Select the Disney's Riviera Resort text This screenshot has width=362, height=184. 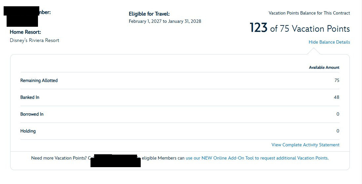(34, 40)
